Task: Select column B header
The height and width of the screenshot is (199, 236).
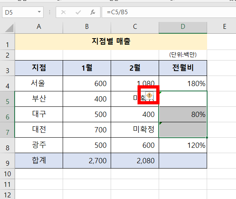Action: click(87, 27)
